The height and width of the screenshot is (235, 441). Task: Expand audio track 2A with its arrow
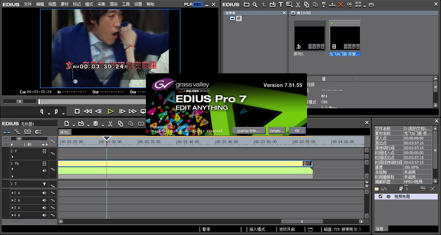point(13,200)
